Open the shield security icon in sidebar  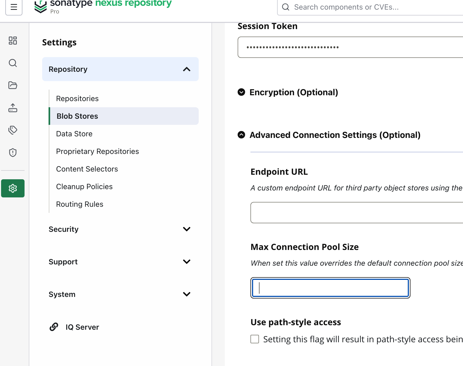[13, 153]
